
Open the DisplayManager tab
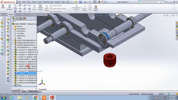(x=24, y=19)
